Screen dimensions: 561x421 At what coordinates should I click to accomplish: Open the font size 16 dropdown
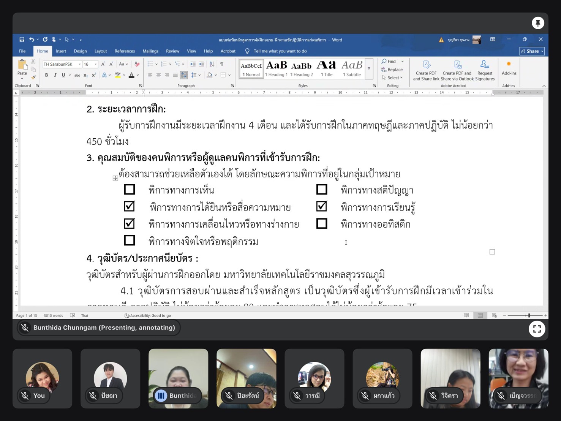click(96, 64)
